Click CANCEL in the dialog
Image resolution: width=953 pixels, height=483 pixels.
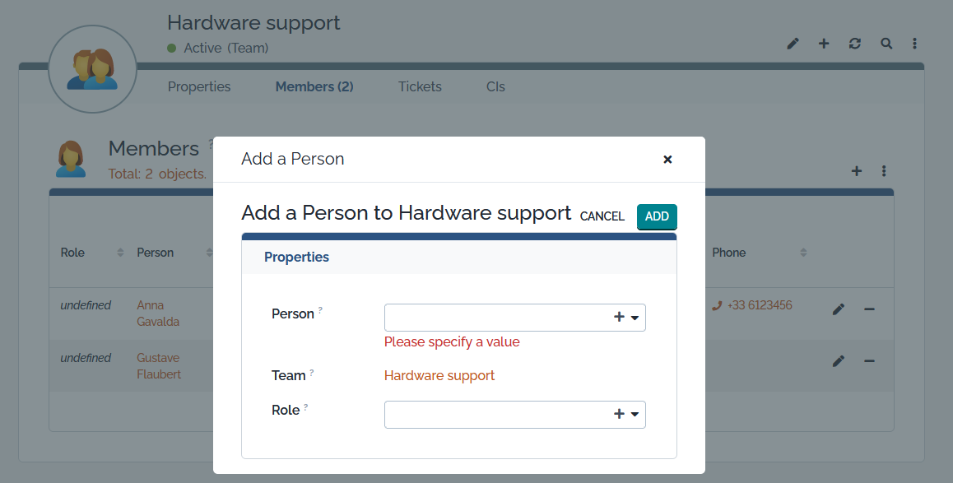click(602, 216)
